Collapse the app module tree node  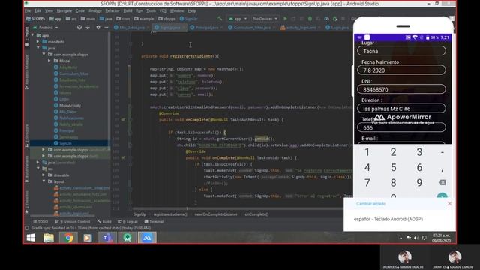pos(32,35)
